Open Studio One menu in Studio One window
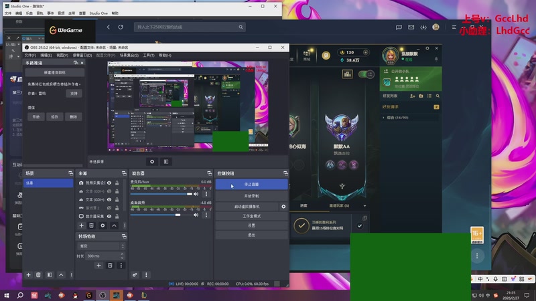The image size is (536, 301). coord(98,13)
